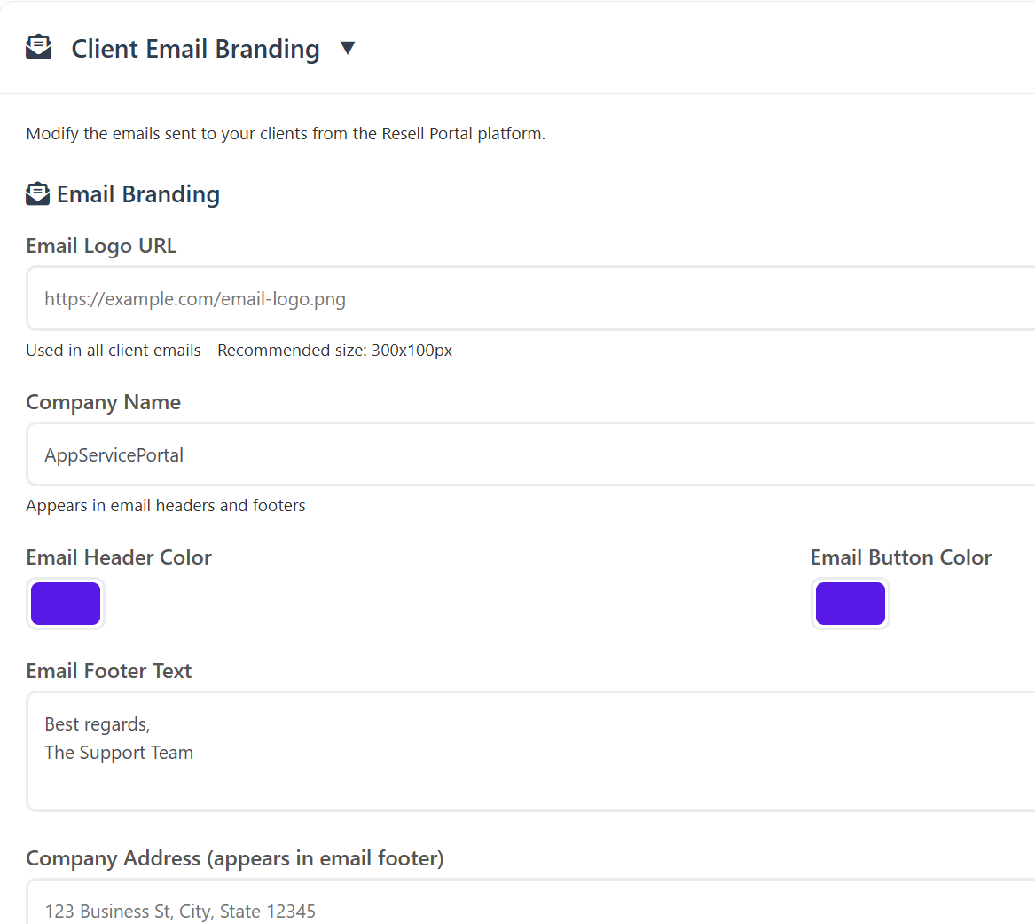This screenshot has height=924, width=1035.
Task: Focus the Email Logo URL input field
Action: point(532,299)
